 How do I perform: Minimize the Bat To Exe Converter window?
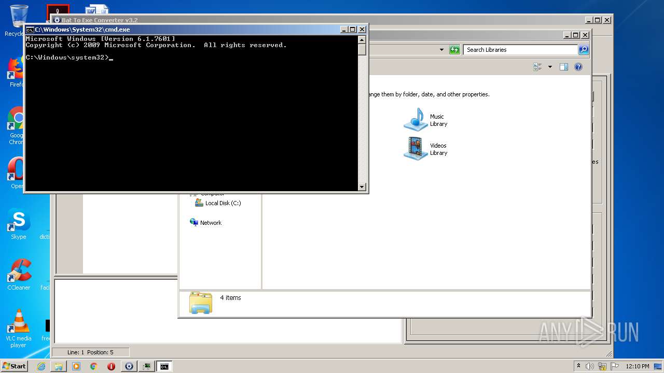pos(589,20)
